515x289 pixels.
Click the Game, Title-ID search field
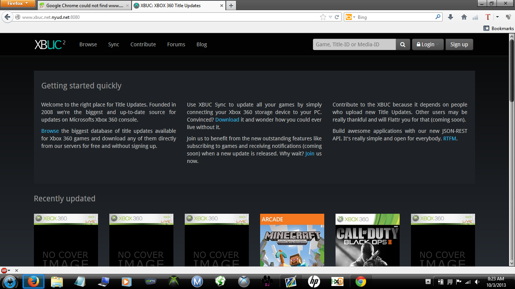[354, 44]
